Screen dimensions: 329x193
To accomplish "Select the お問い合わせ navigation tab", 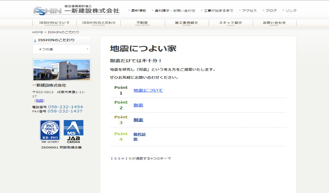I will tap(275, 23).
